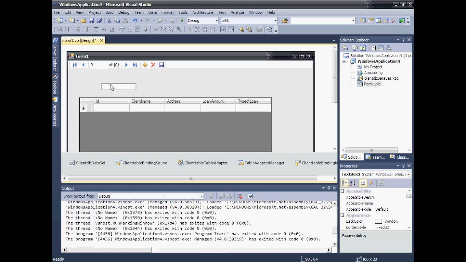The height and width of the screenshot is (262, 466).
Task: Click the Events lightning bolt in Properties
Action: tap(371, 183)
